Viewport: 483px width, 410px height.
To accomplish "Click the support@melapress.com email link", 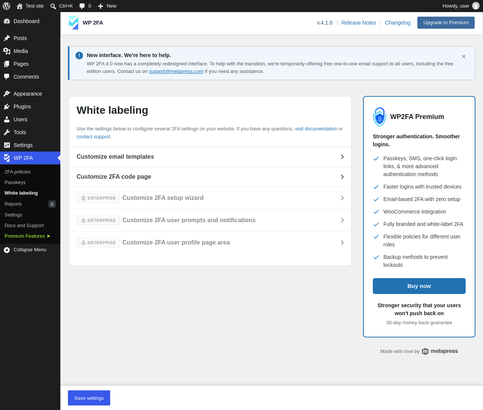I will (x=176, y=71).
